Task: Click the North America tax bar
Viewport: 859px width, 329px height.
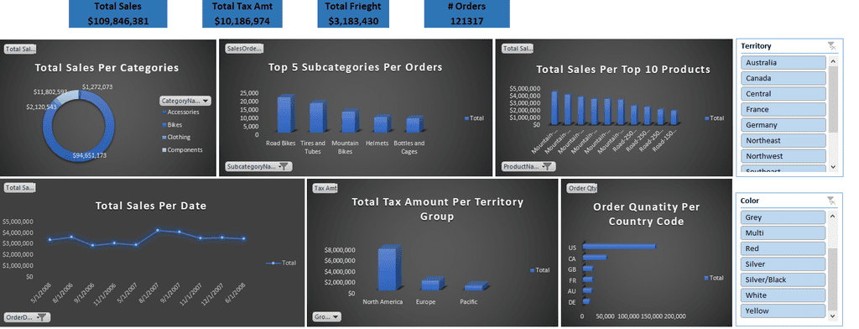Action: (389, 268)
